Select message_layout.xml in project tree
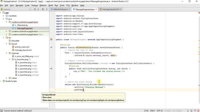 point(23,50)
